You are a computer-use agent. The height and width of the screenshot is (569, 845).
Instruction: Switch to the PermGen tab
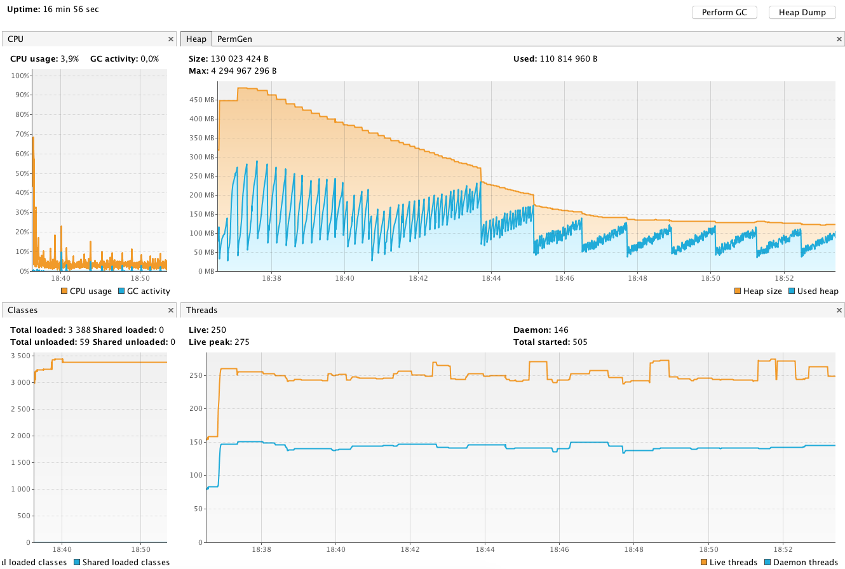point(234,39)
